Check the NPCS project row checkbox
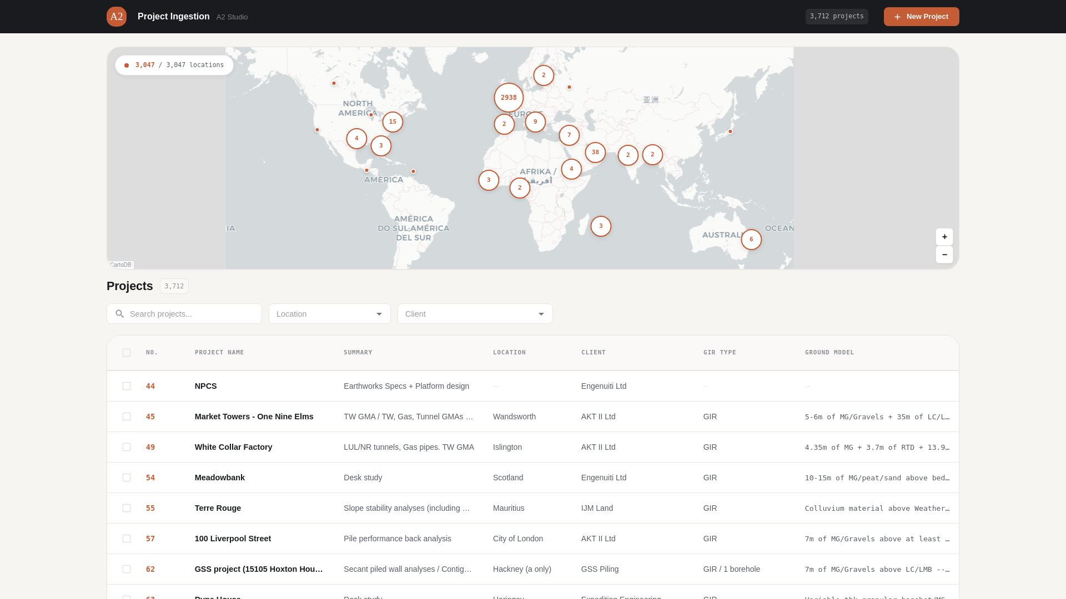 point(127,386)
